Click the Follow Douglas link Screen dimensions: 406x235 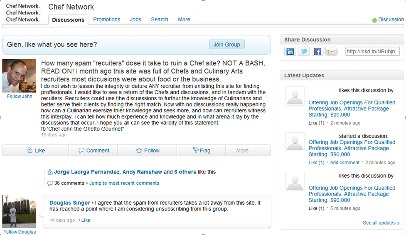(x=20, y=232)
